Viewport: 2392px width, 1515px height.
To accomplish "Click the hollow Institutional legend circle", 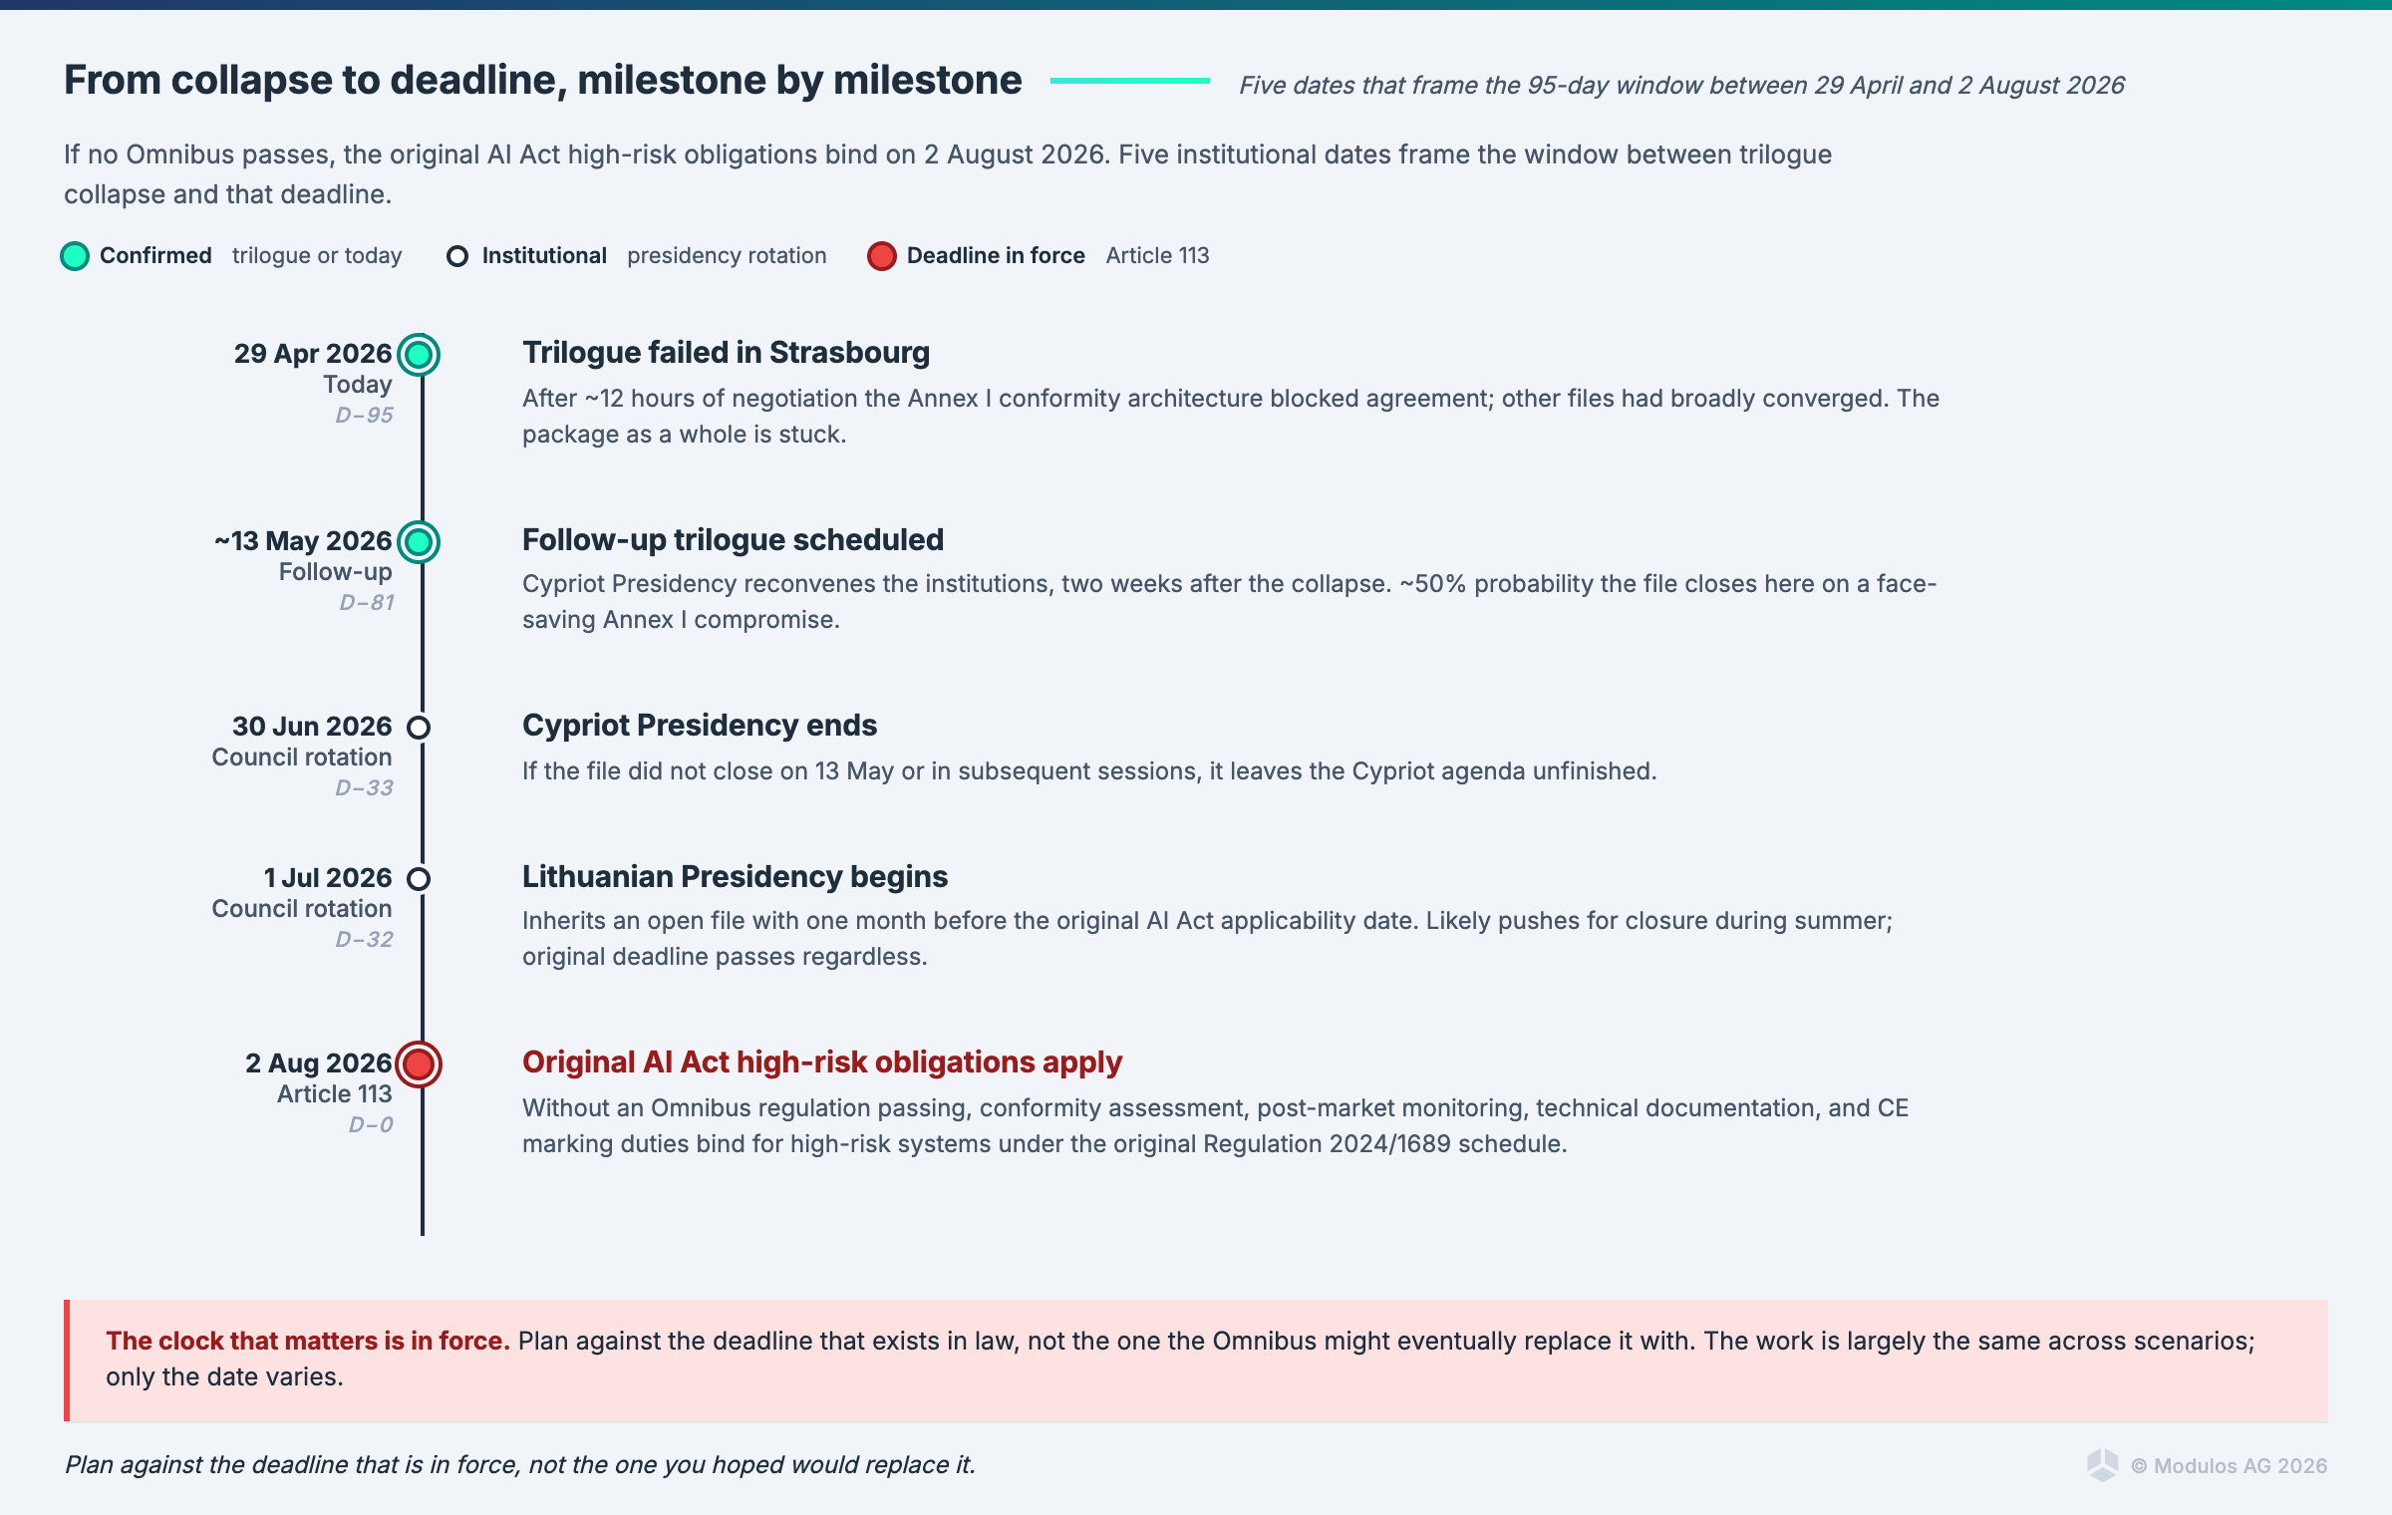I will click(457, 256).
